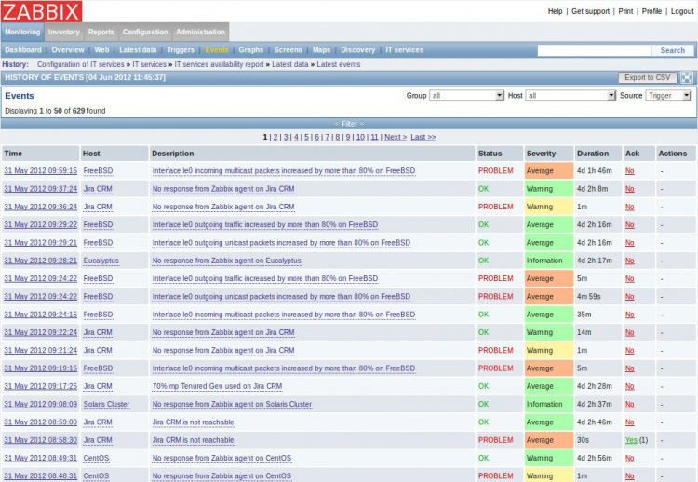Go to the Triggers submenu
The height and width of the screenshot is (482, 698).
point(181,50)
